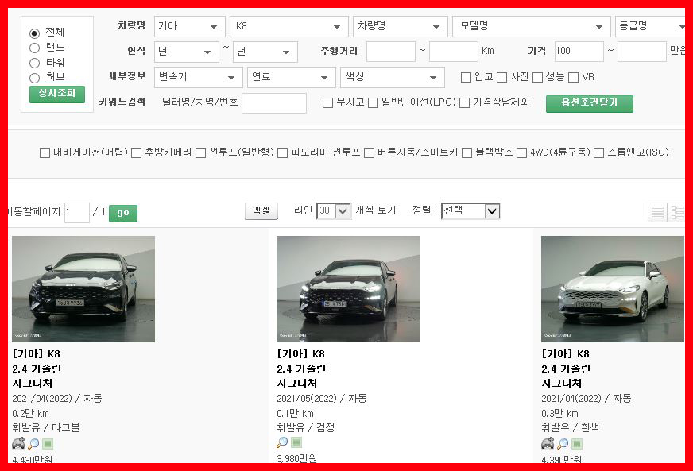The height and width of the screenshot is (471, 693).
Task: Open the 모델명 dropdown
Action: coord(532,26)
